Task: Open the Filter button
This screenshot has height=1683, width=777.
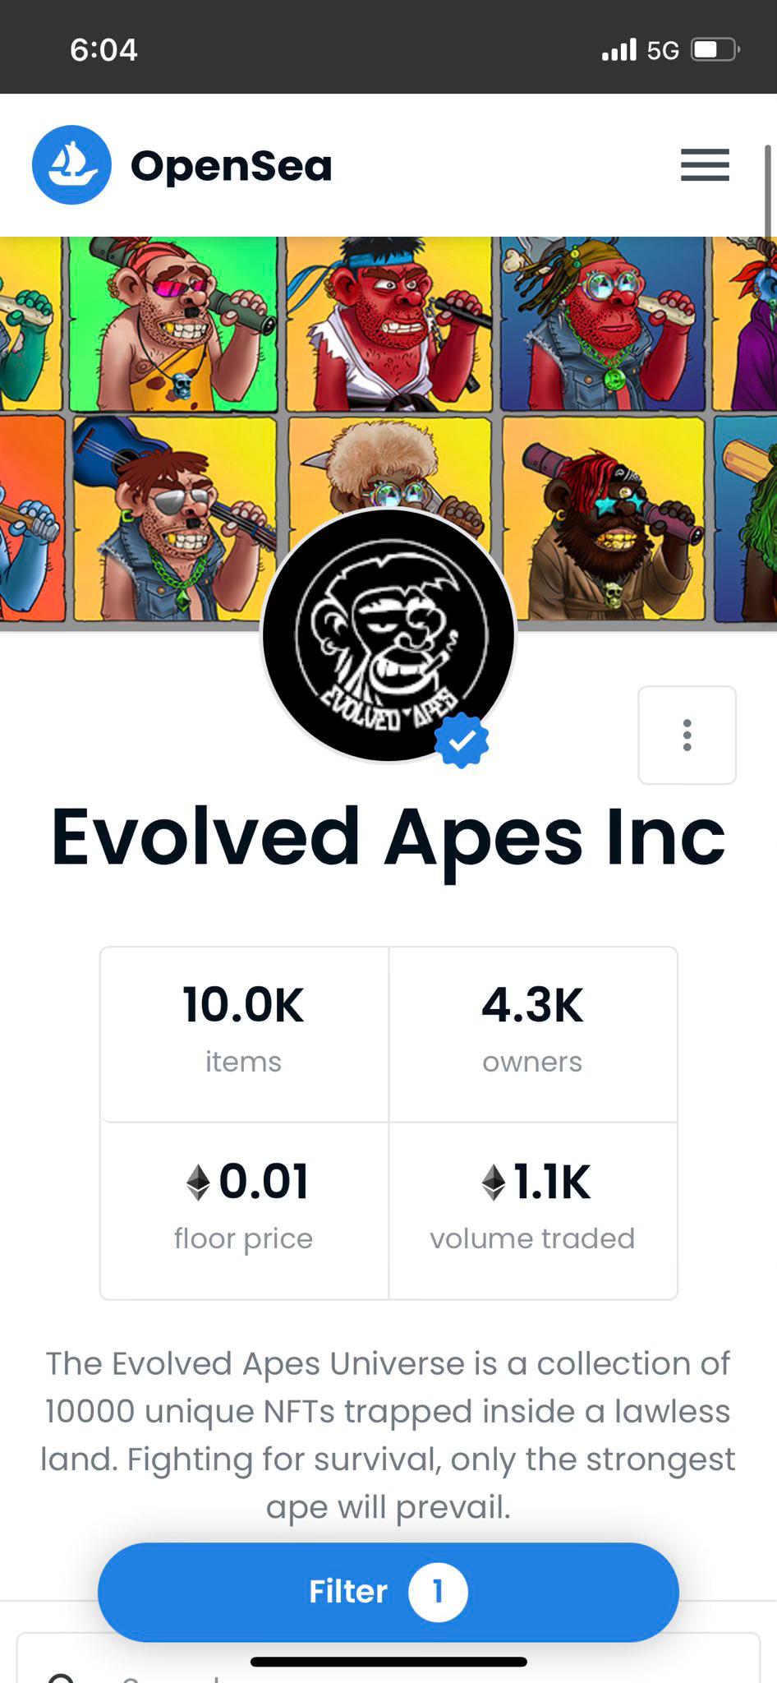Action: coord(388,1592)
